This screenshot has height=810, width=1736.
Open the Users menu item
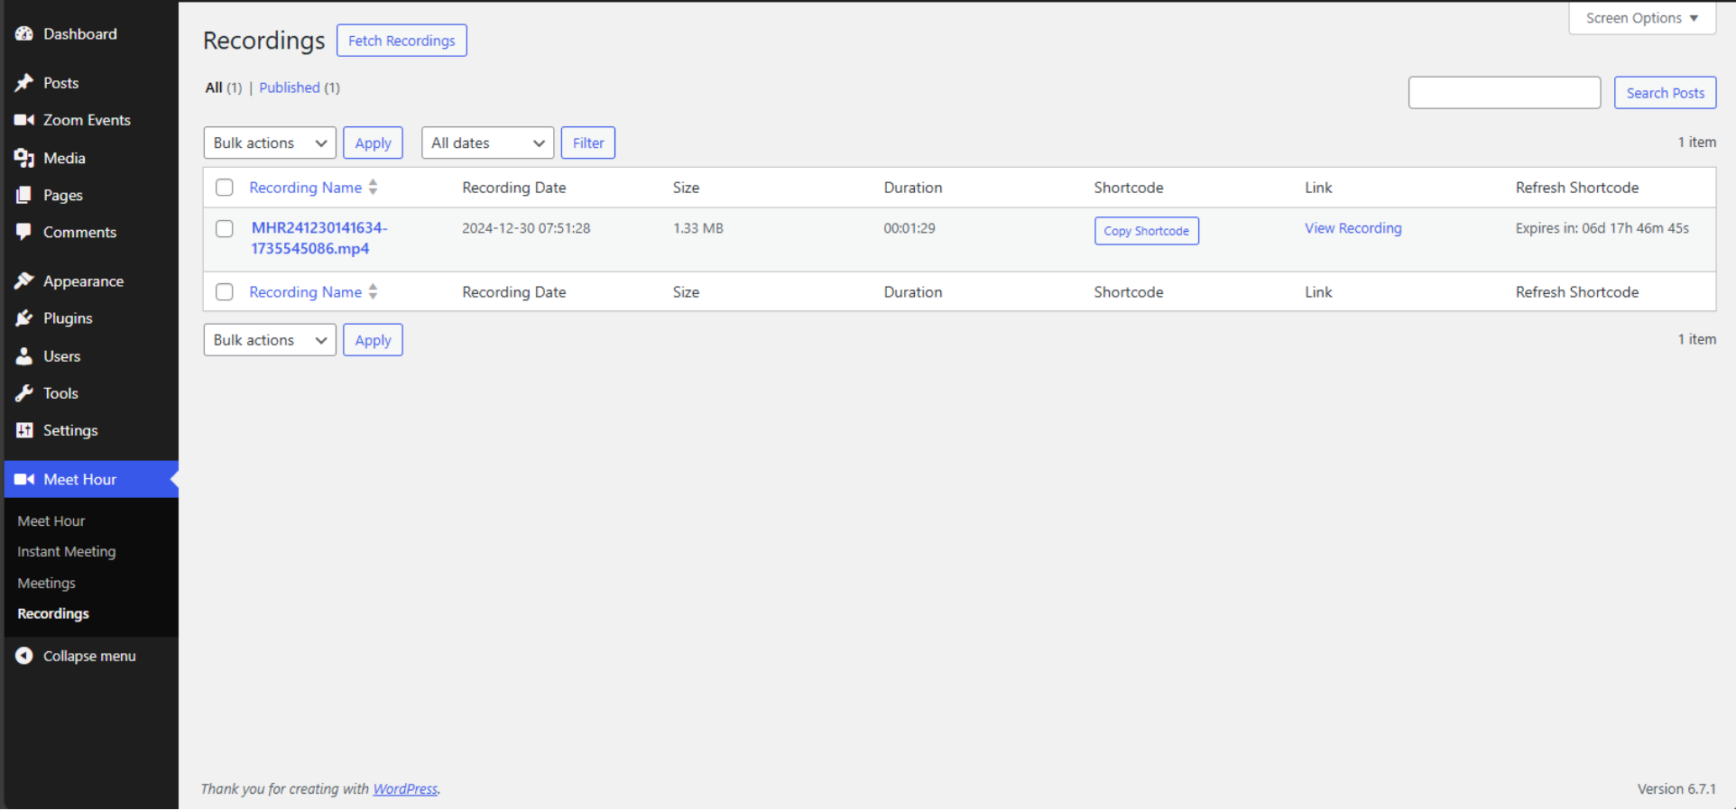pyautogui.click(x=61, y=356)
